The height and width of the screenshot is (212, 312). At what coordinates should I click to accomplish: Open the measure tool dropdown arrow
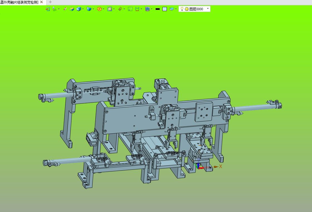click(141, 9)
